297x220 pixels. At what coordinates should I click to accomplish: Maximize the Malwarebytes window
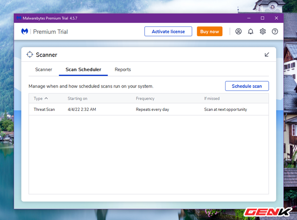click(262, 18)
